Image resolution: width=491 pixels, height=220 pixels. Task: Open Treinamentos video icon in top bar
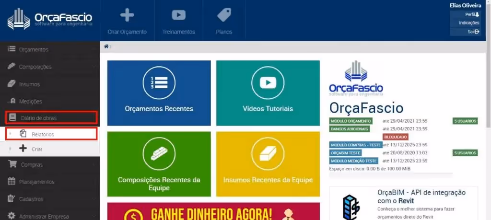click(178, 15)
